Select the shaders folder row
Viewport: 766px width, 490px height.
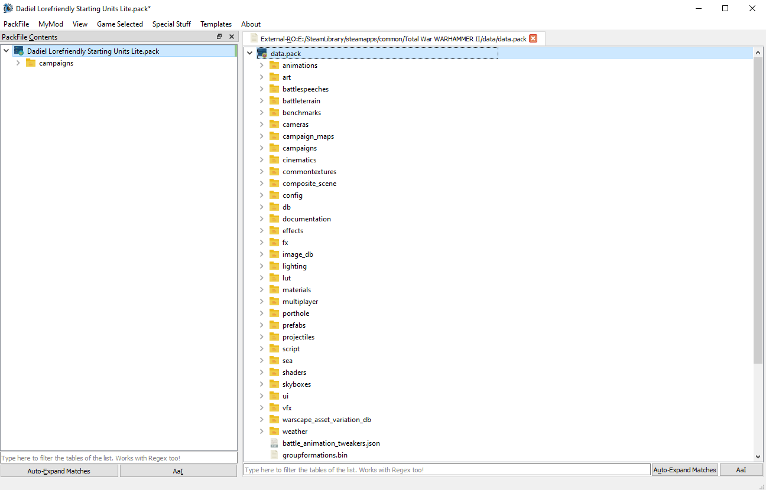pos(505,373)
